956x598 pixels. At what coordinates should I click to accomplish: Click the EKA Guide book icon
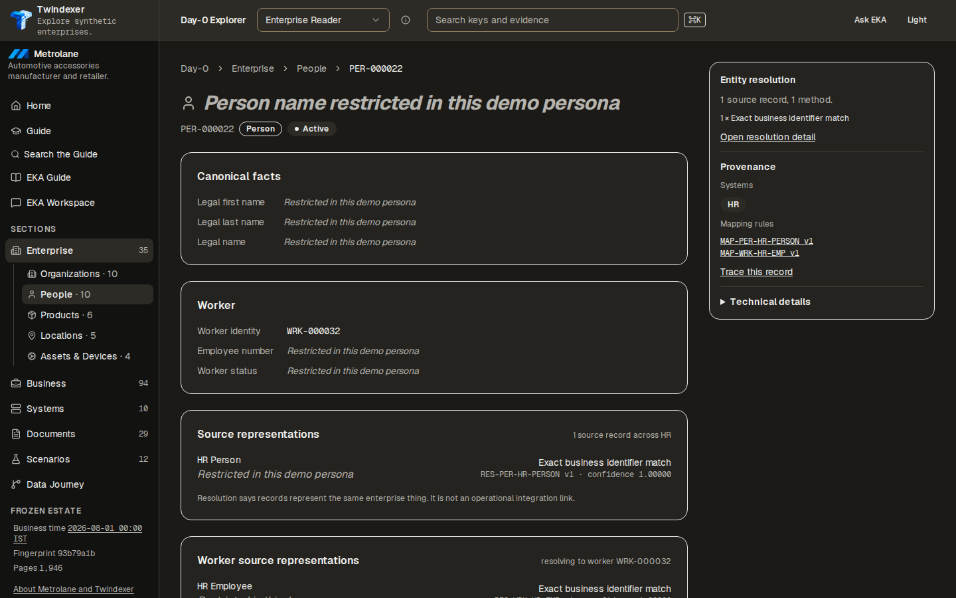tap(16, 177)
